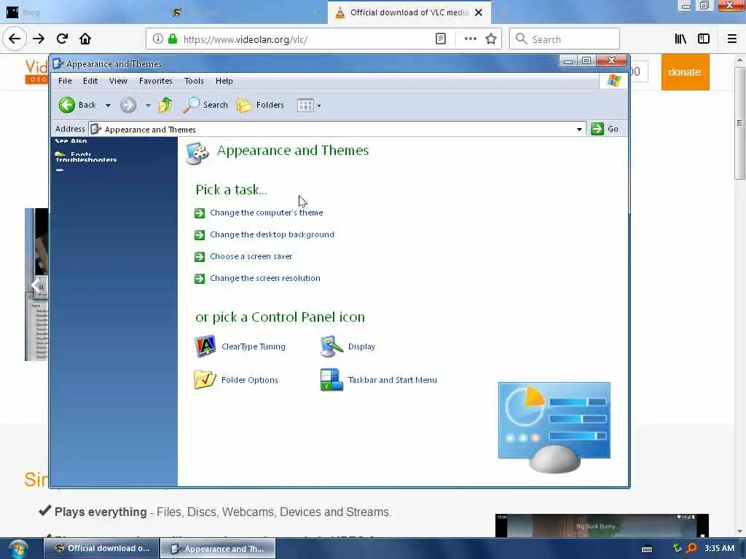
Task: Click the orange donate button
Action: click(685, 72)
